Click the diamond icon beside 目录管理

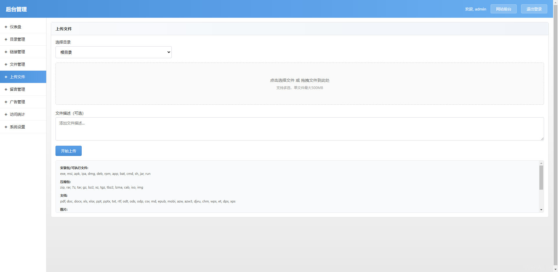coord(6,39)
